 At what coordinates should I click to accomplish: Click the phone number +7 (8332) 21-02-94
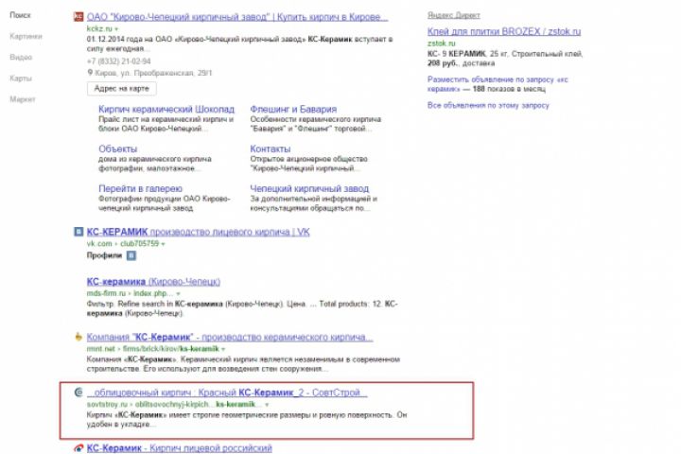tap(118, 61)
